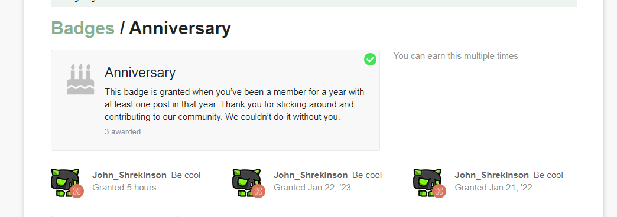Open John_Shrekinson profile above Jan 21, '22
Image resolution: width=617 pixels, height=217 pixels.
[x=492, y=175]
